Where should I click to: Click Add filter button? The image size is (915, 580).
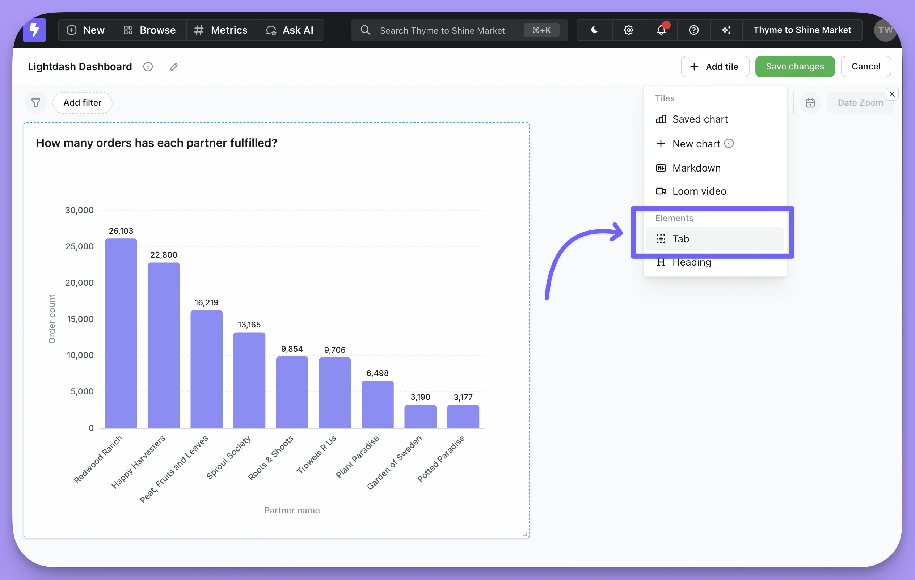click(x=82, y=102)
